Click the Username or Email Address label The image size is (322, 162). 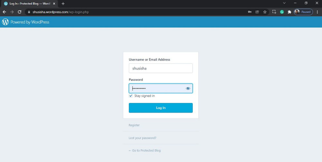149,60
